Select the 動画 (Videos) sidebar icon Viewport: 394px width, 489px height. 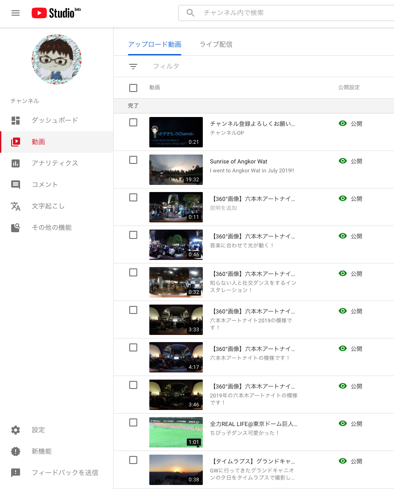[x=16, y=142]
